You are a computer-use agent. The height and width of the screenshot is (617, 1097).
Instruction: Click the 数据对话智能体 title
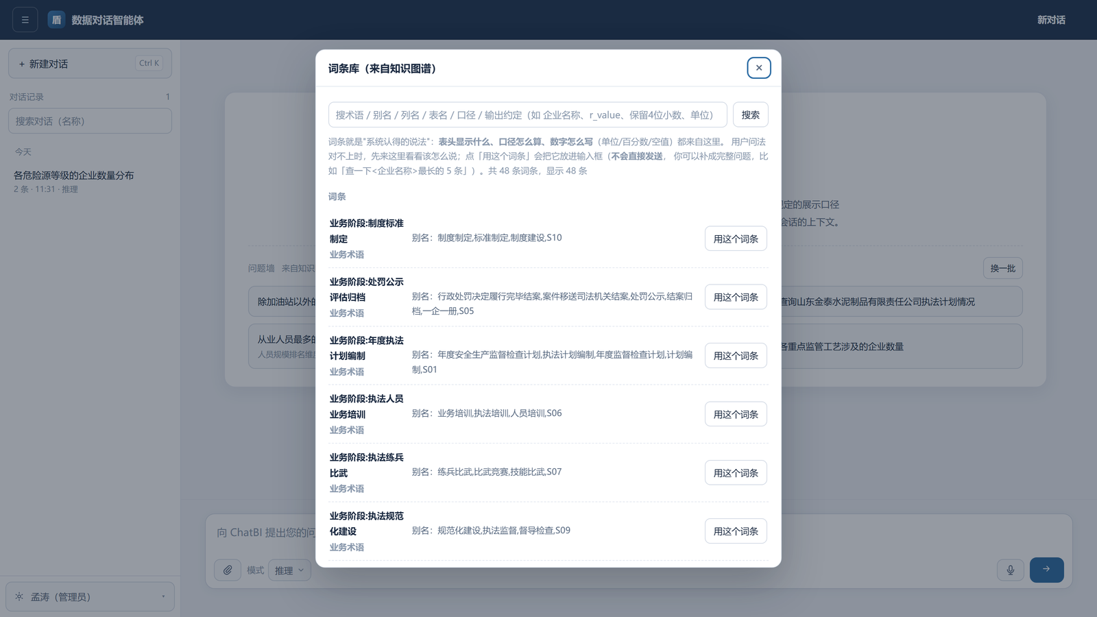click(x=108, y=20)
